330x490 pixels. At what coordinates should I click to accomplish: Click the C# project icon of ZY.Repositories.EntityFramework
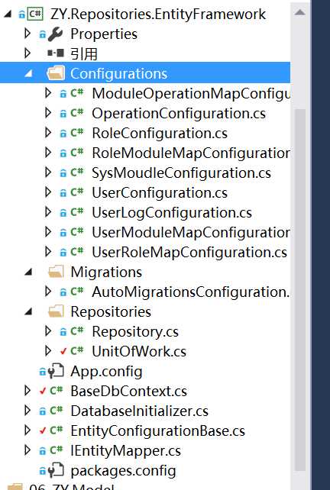35,14
